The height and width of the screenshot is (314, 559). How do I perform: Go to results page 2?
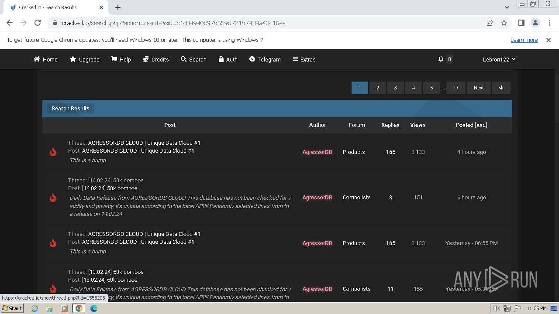(378, 88)
